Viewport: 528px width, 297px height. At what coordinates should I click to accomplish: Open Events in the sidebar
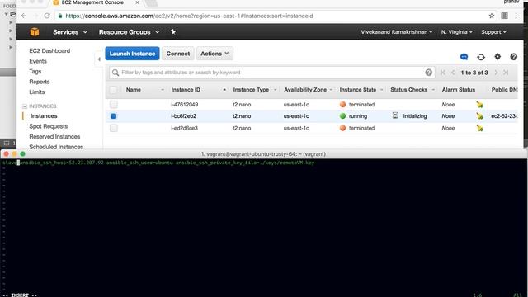pos(38,61)
